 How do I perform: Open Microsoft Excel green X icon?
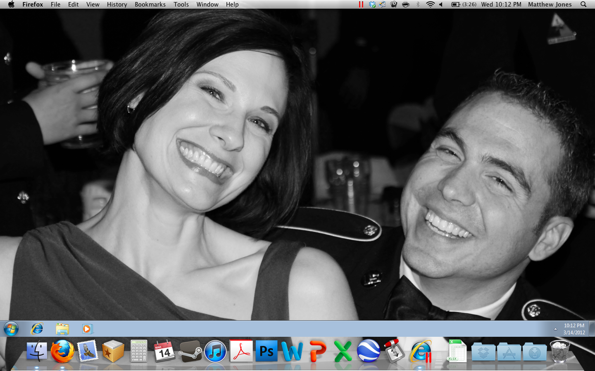click(x=343, y=352)
